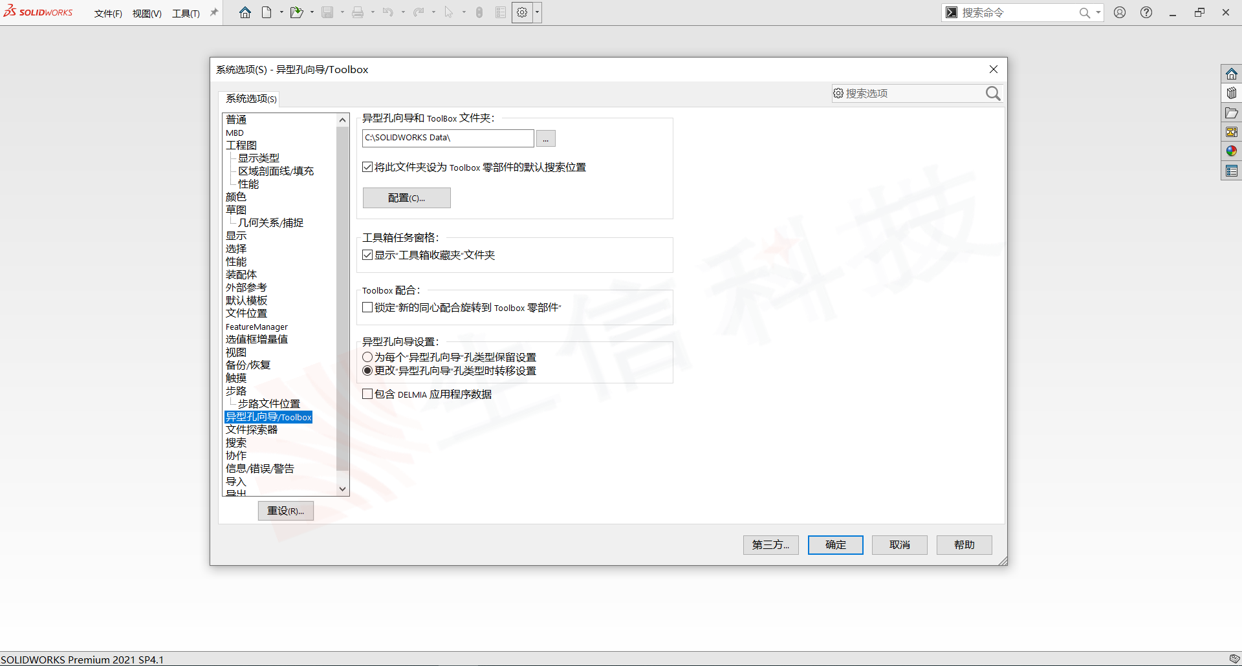Open Custom Properties icon in task pane
1242x666 pixels.
click(1232, 171)
